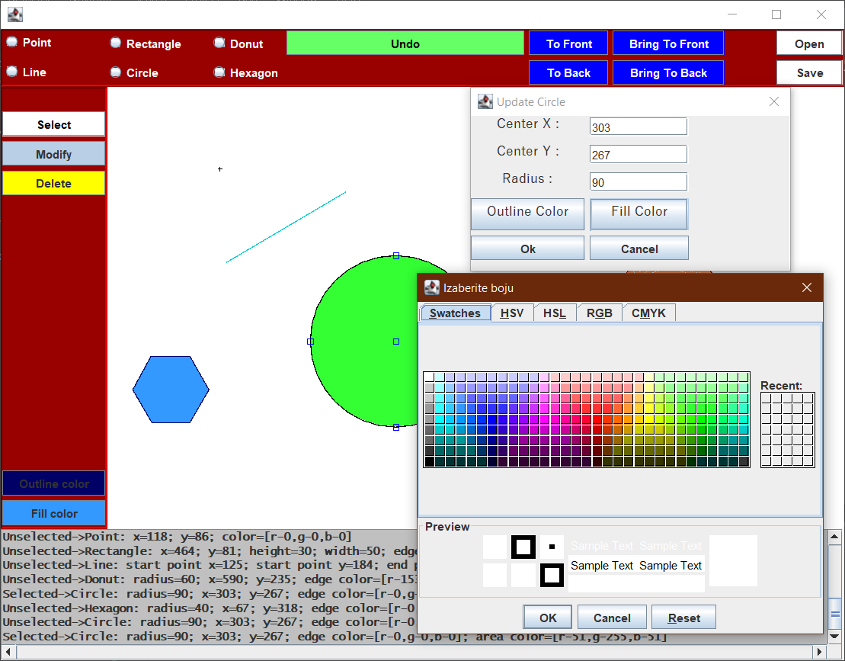Image resolution: width=845 pixels, height=661 pixels.
Task: Click the horizontal scrollbar right arrow
Action: click(x=819, y=651)
